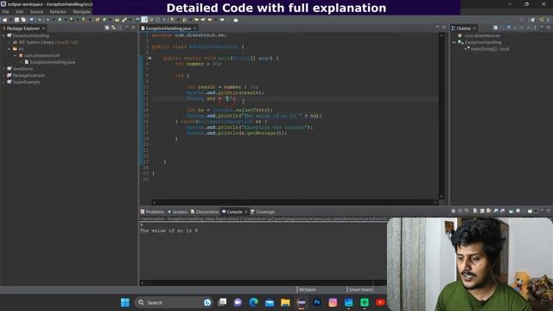Remove all terminated launches in Console
Image resolution: width=553 pixels, height=311 pixels.
467,211
